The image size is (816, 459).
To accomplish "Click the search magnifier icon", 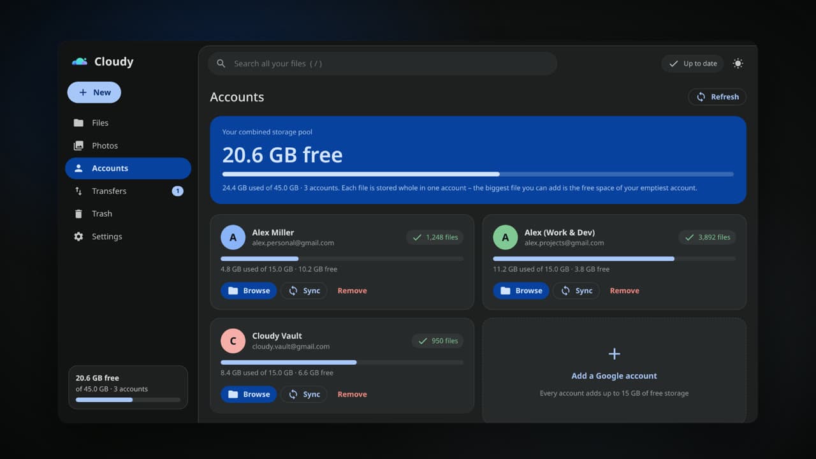I will pyautogui.click(x=221, y=64).
